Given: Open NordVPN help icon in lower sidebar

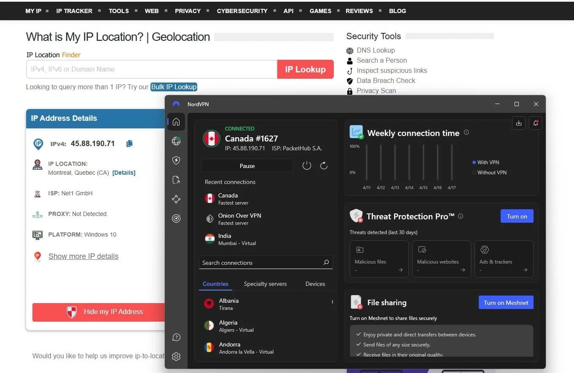Looking at the screenshot, I should pos(176,337).
